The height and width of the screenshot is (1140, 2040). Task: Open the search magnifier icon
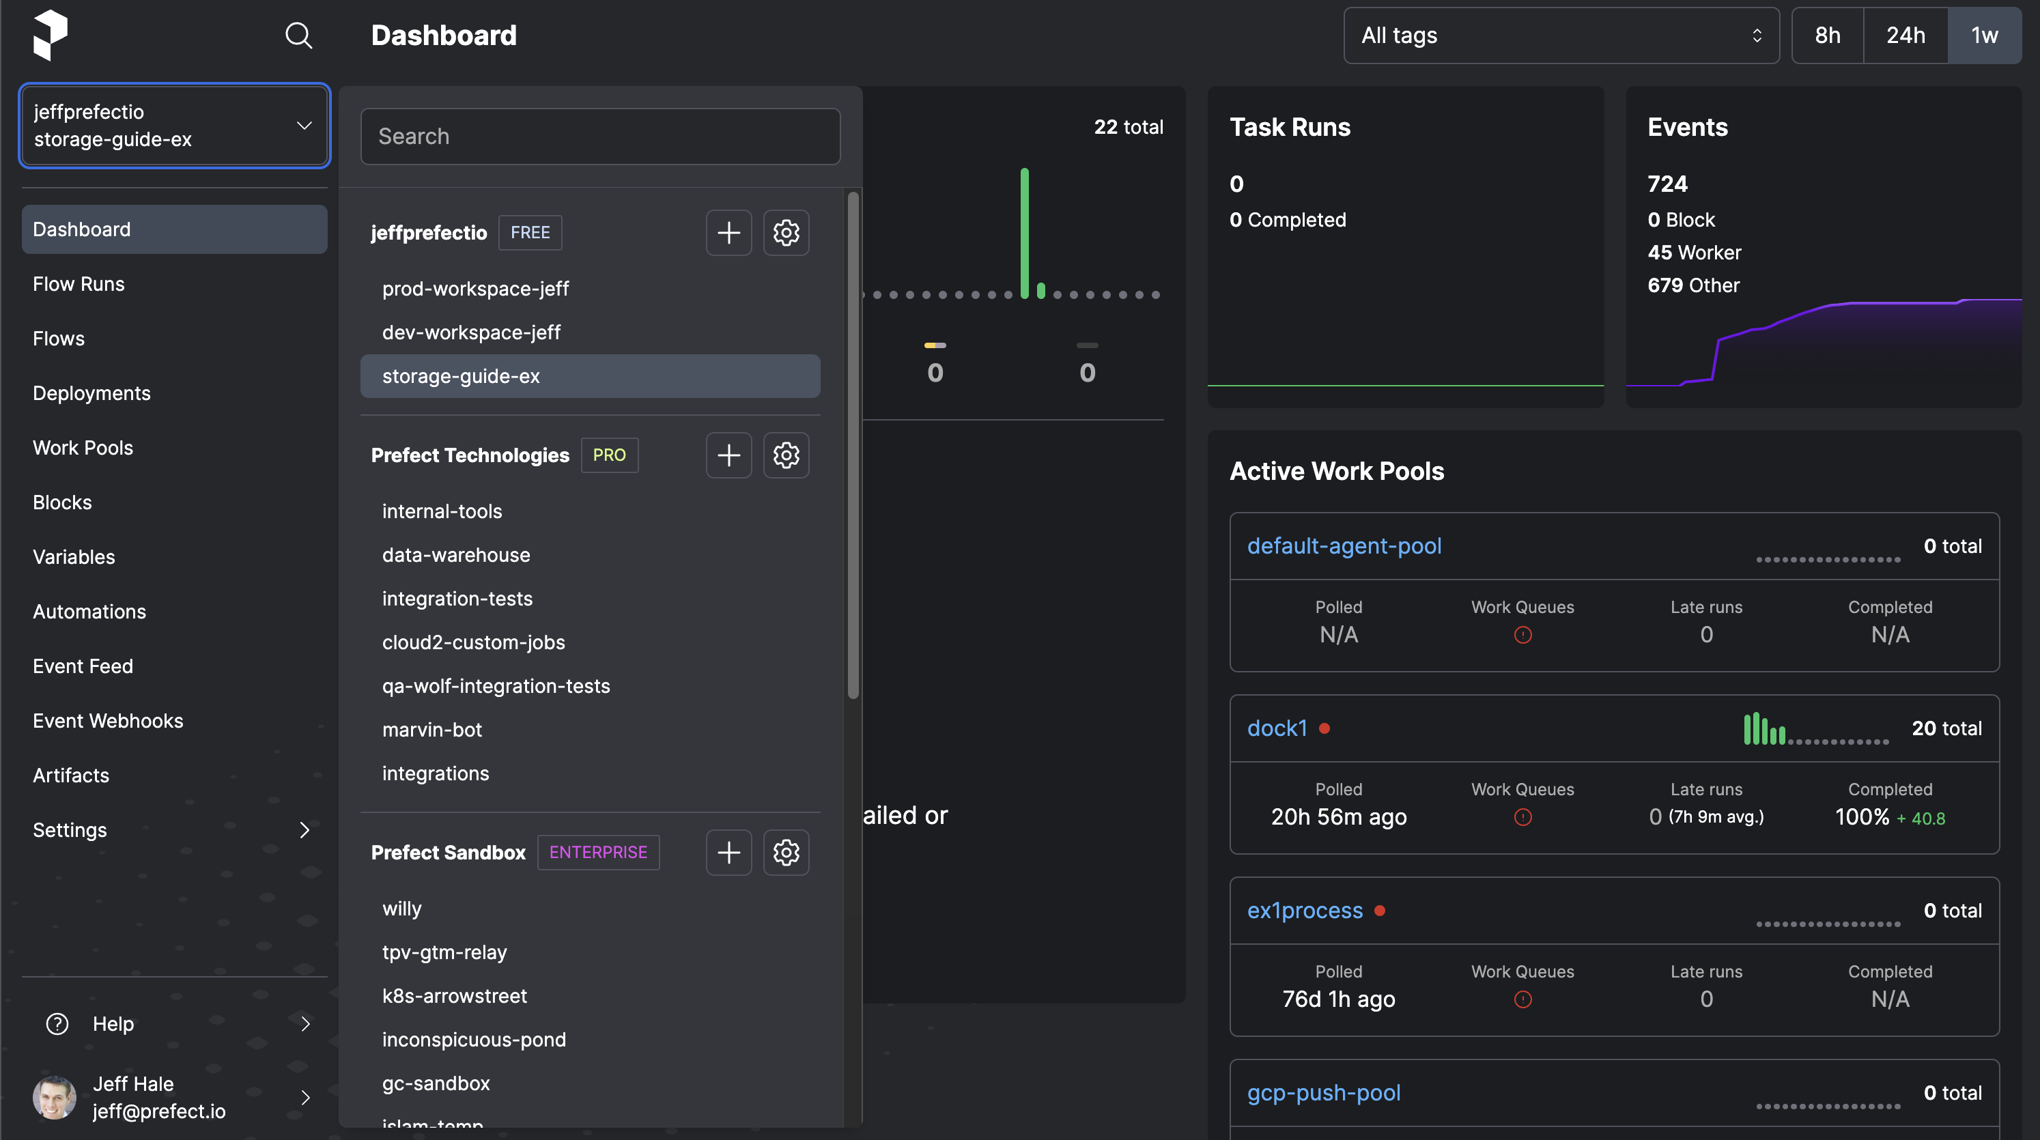pos(298,35)
